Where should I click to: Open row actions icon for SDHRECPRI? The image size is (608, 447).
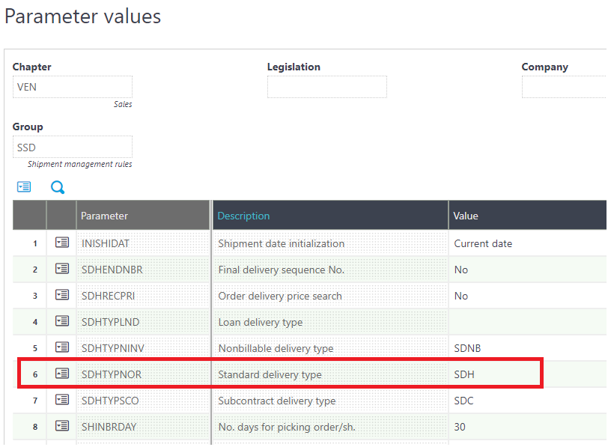(x=62, y=296)
